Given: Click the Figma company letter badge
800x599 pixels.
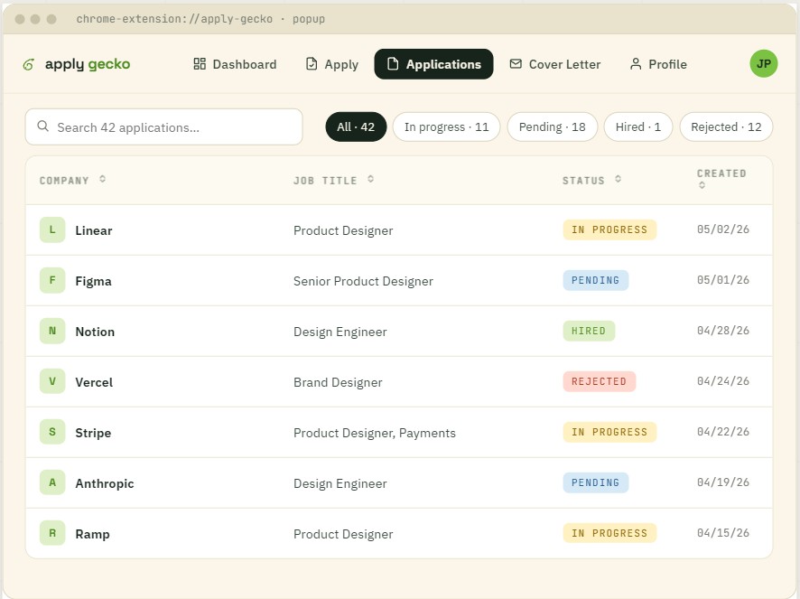Looking at the screenshot, I should click(52, 280).
